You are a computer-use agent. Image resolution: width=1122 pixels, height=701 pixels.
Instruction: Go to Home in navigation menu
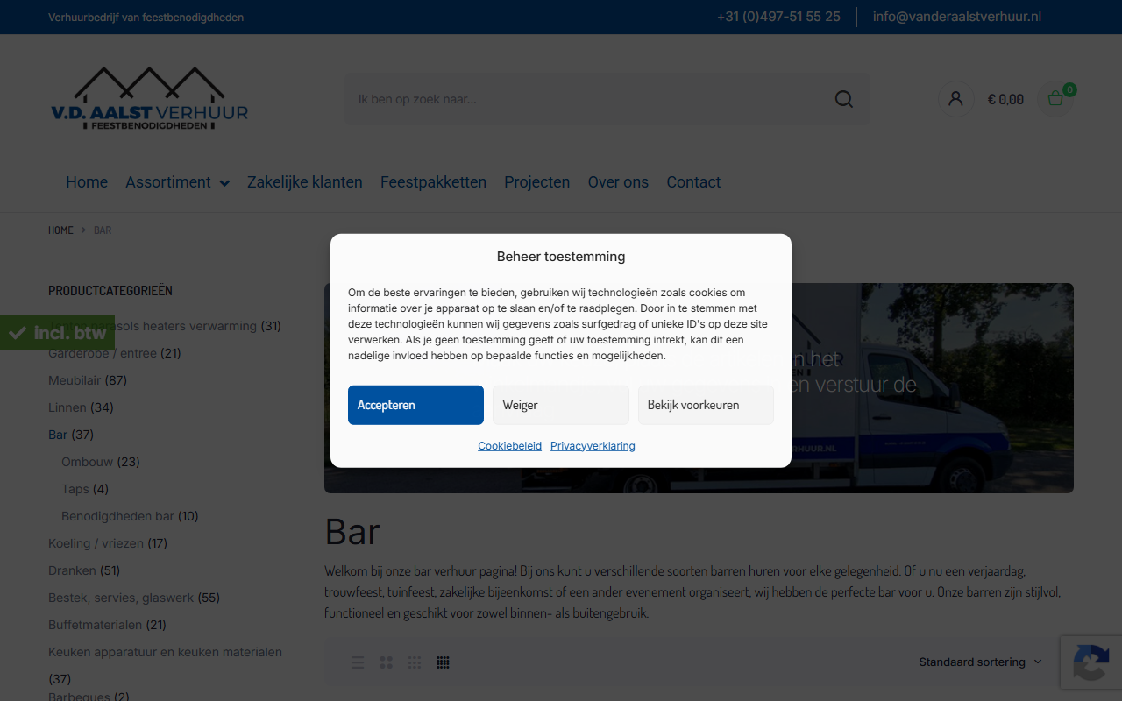pos(87,182)
